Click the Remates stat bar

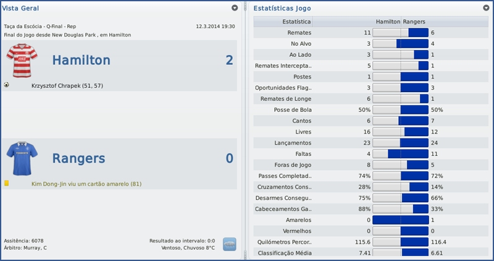pyautogui.click(x=401, y=32)
